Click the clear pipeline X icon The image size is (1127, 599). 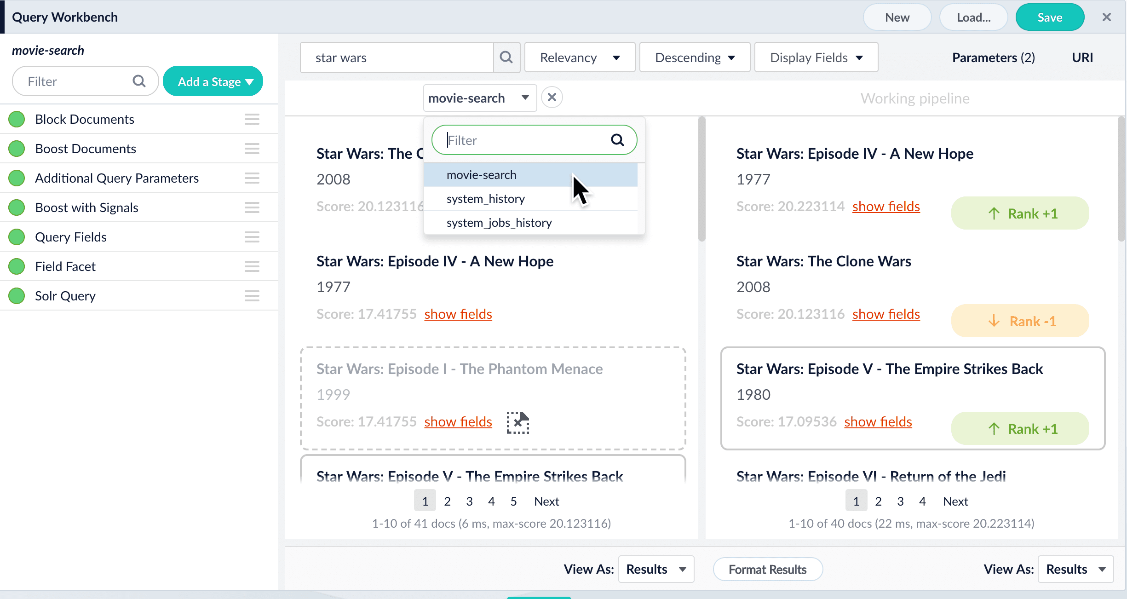(x=552, y=98)
